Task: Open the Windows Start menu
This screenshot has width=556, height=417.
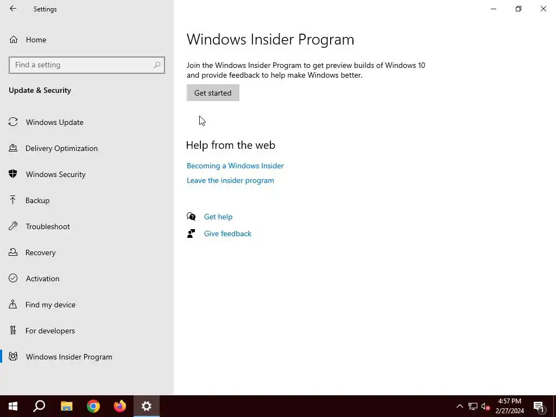Action: click(x=13, y=406)
